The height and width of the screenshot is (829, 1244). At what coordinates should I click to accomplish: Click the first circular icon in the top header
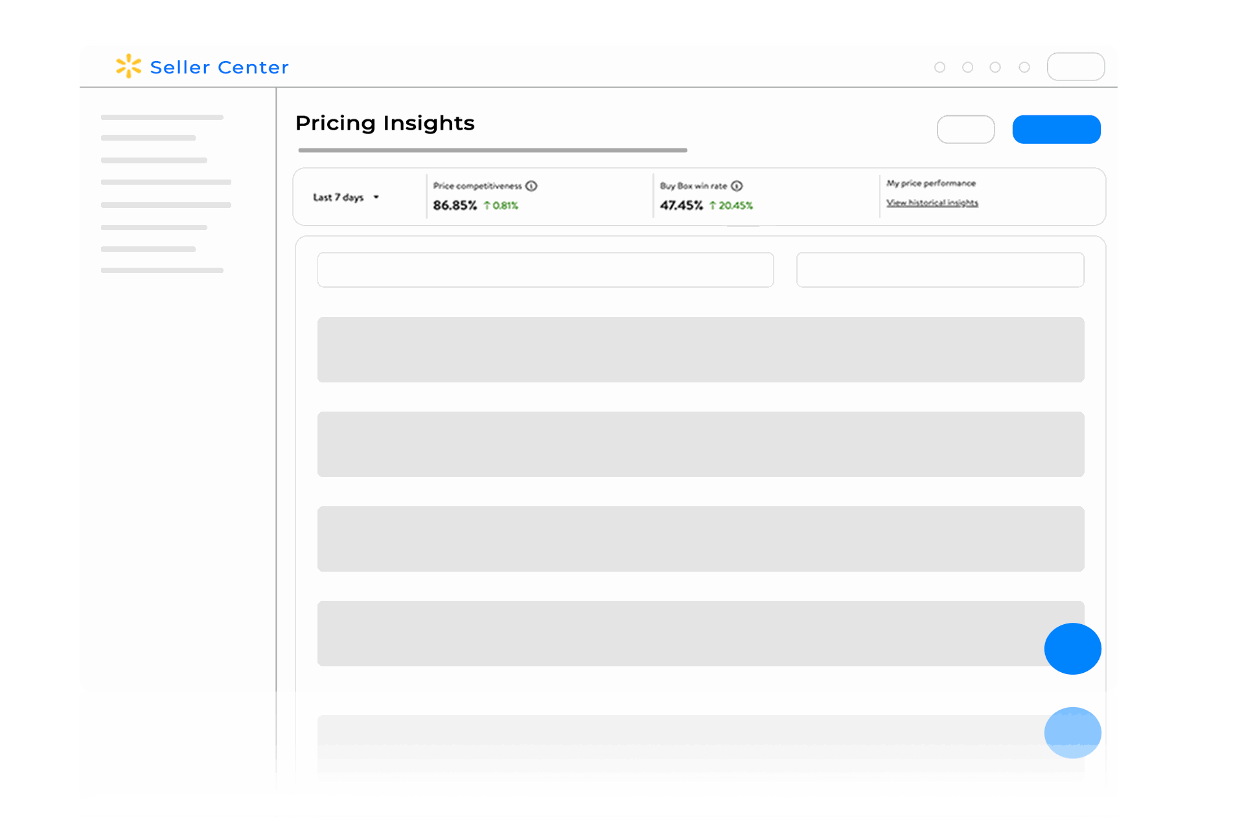[x=939, y=67]
